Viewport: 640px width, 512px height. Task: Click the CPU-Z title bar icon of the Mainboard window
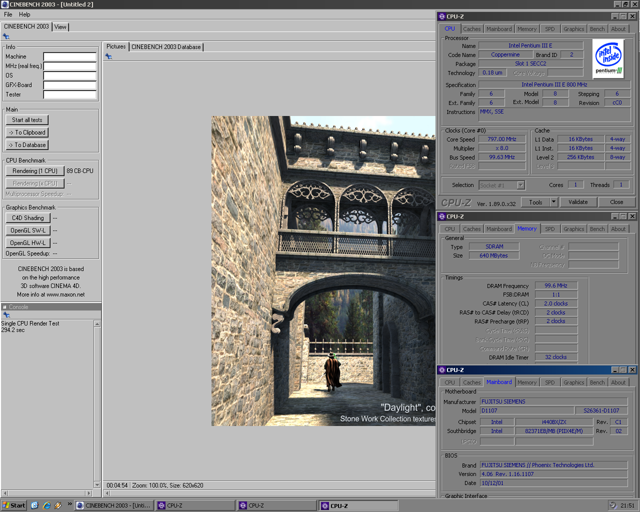click(442, 370)
